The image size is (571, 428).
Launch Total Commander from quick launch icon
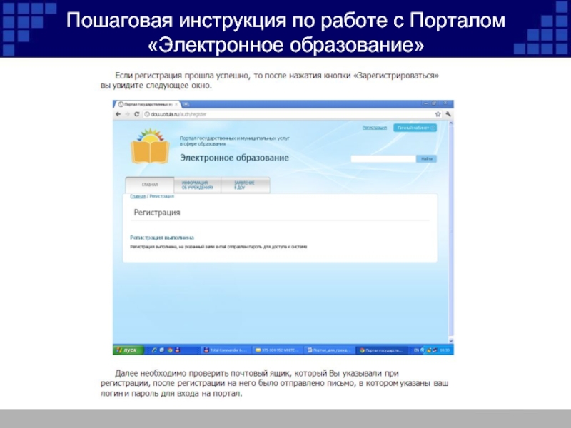(177, 350)
